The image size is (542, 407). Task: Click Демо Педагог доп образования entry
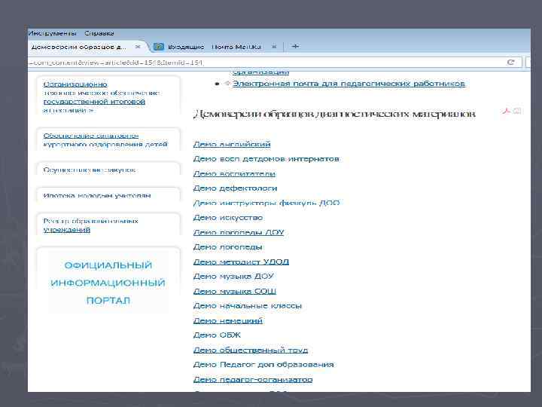coord(263,365)
